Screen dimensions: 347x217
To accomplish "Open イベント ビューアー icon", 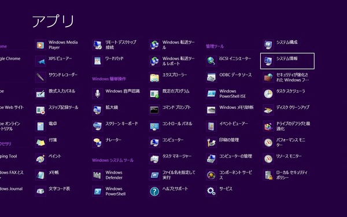I will coord(211,126).
